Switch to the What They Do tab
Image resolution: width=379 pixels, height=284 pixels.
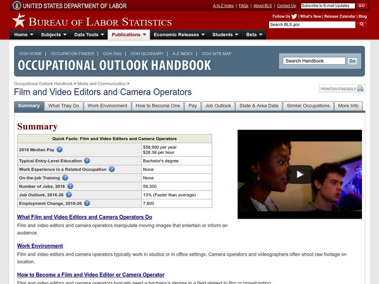tap(64, 106)
